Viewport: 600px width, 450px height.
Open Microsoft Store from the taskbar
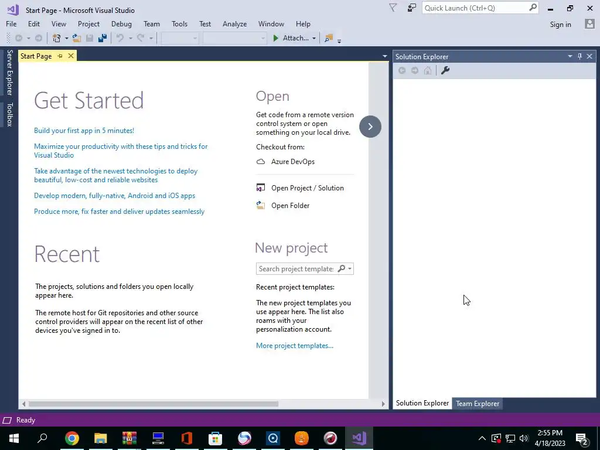click(216, 438)
